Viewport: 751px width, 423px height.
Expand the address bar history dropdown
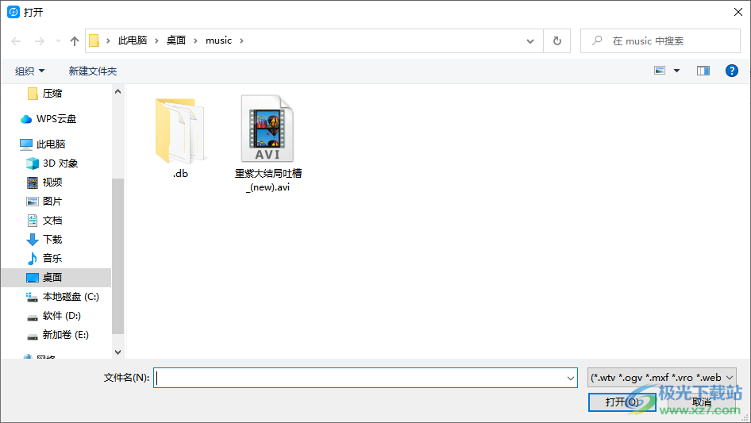[x=530, y=40]
